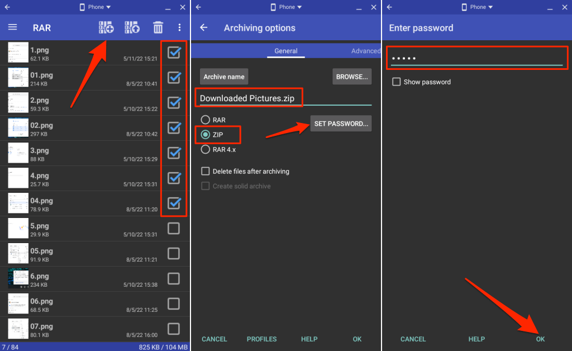This screenshot has width=572, height=351.
Task: Click the SET PASSWORD... button
Action: tap(341, 124)
